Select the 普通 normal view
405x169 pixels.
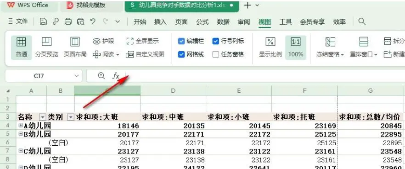tap(22, 47)
